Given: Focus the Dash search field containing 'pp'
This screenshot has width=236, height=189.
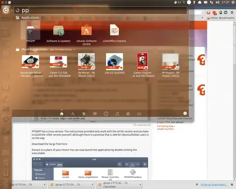Looking at the screenshot, I should coord(101,10).
